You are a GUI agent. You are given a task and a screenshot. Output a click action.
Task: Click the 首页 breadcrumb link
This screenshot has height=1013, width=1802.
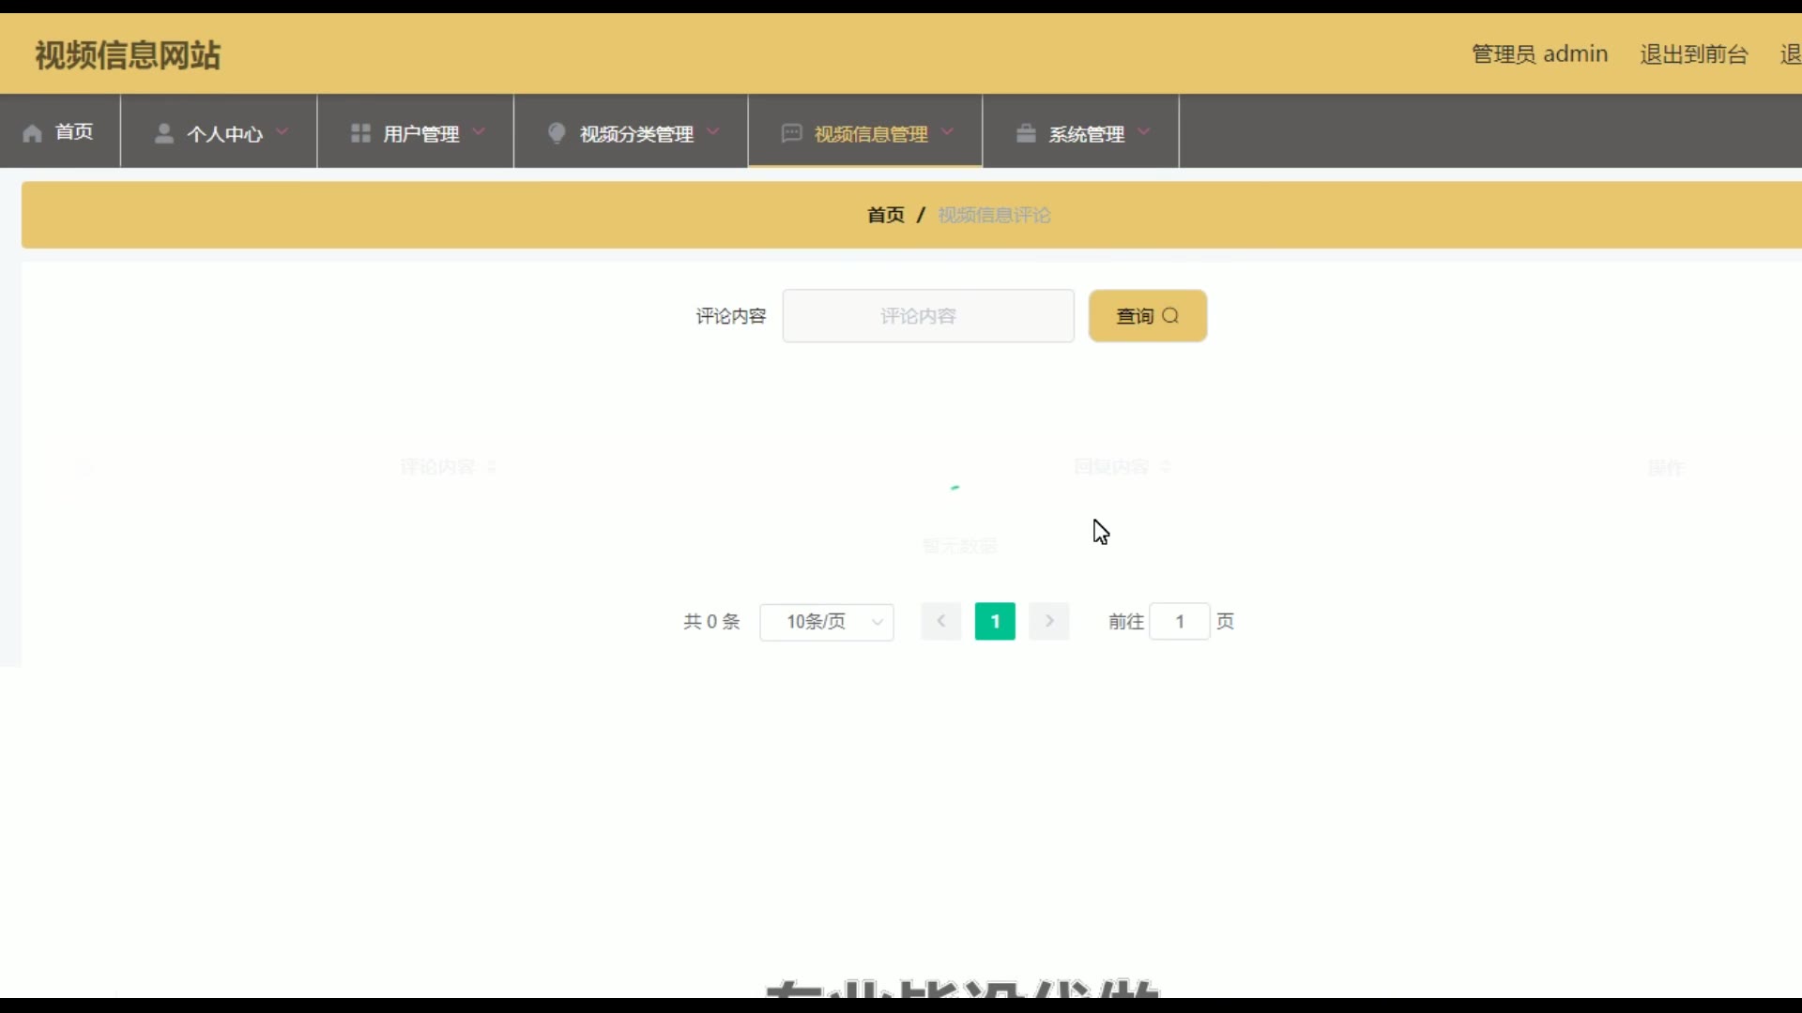885,215
